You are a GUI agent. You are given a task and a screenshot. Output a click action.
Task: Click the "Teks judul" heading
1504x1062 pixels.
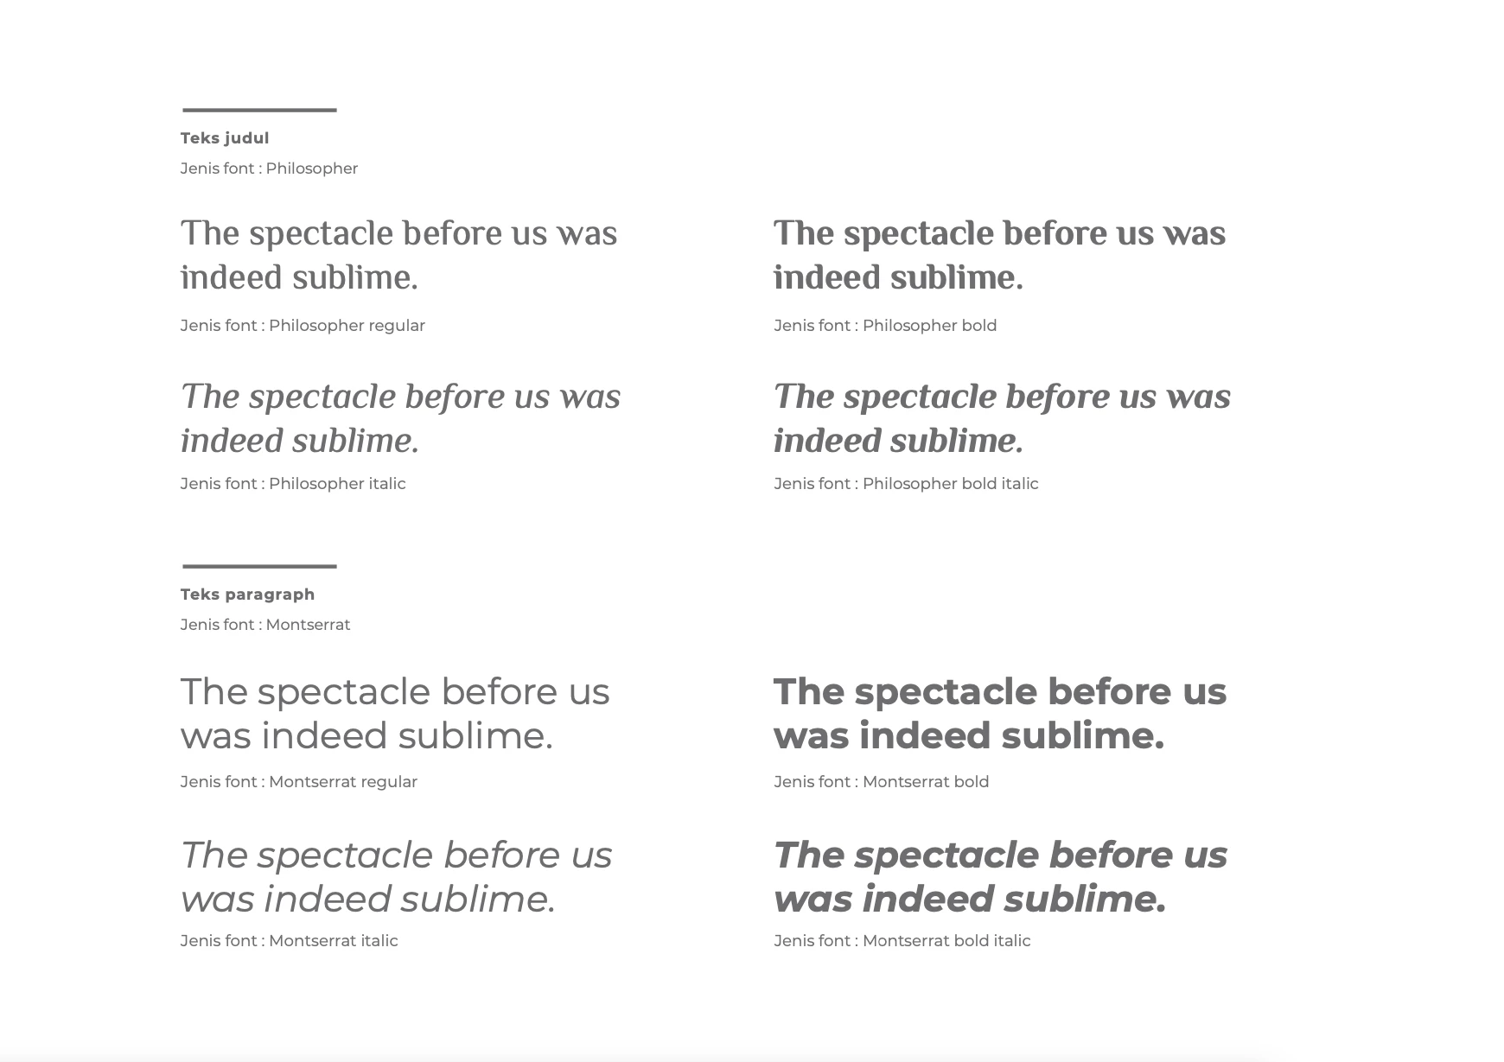(x=225, y=138)
